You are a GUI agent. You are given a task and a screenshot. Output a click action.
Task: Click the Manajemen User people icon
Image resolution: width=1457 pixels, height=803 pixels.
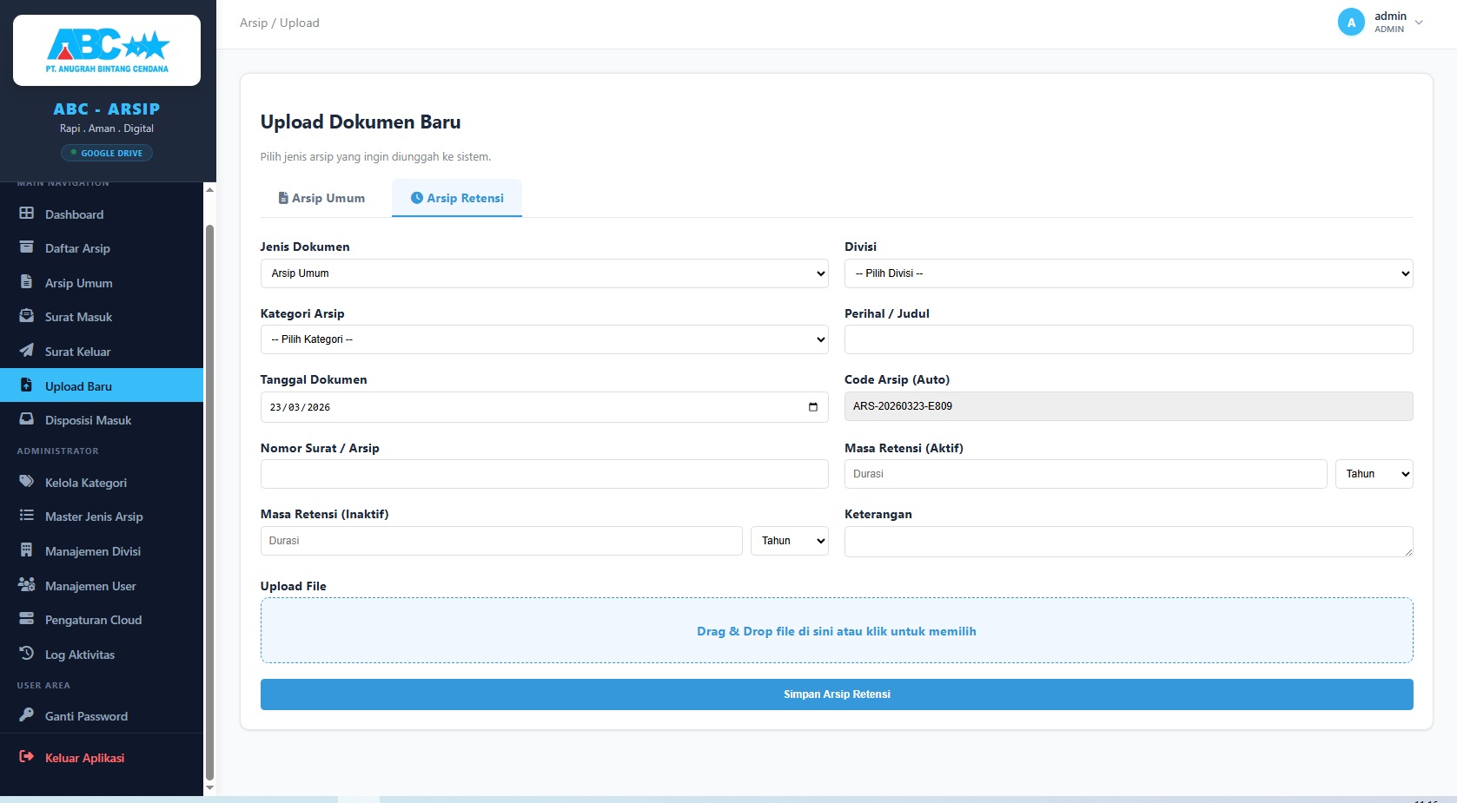click(x=27, y=585)
